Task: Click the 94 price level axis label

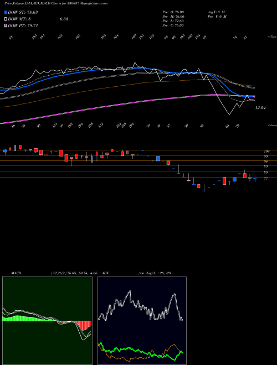Action: pos(265,161)
